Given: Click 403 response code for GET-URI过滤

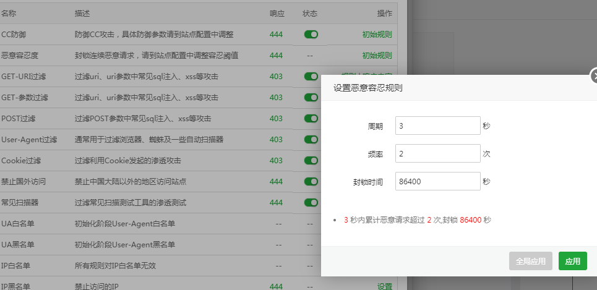Looking at the screenshot, I should coord(276,77).
